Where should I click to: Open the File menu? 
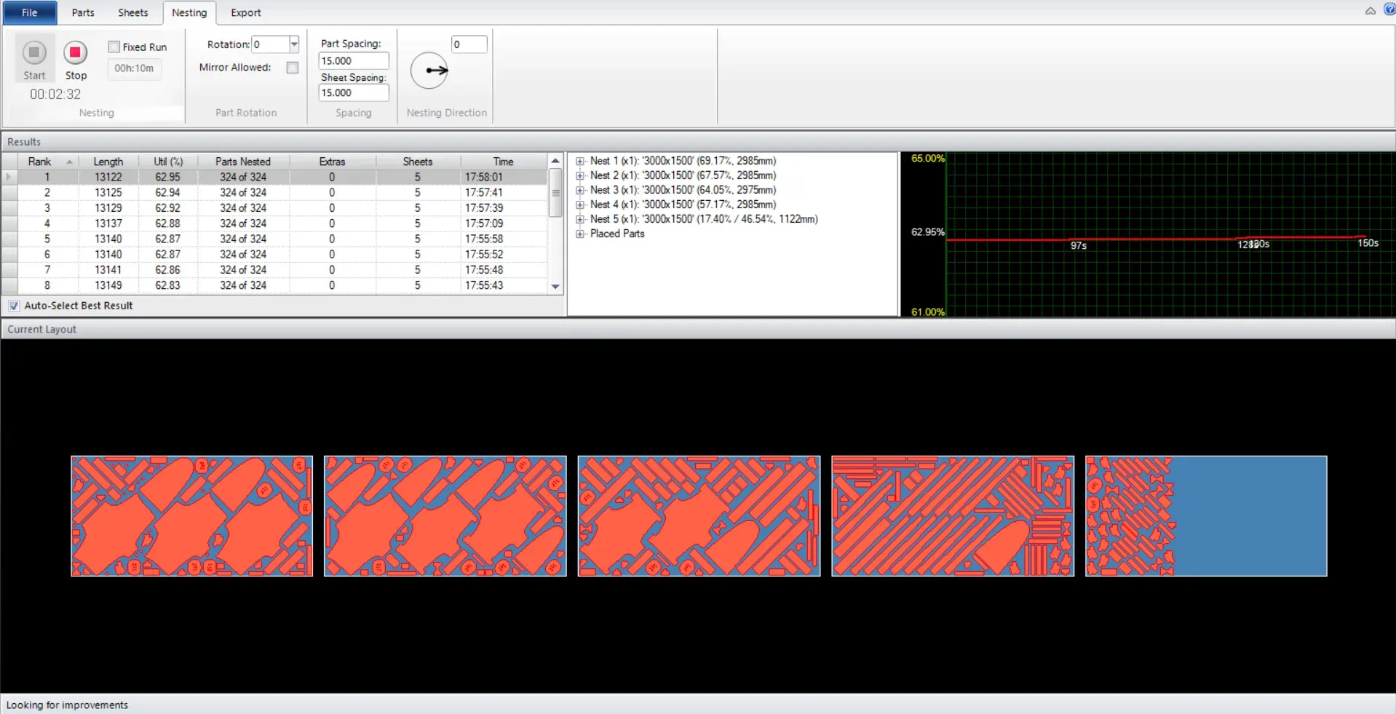pos(30,12)
